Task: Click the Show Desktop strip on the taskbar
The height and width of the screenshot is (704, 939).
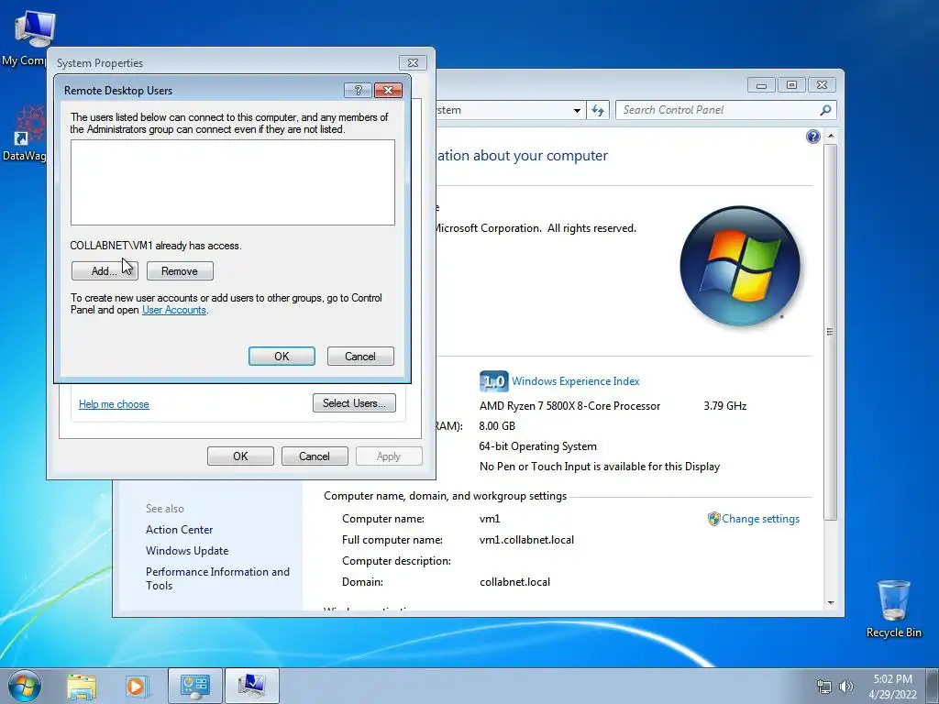Action: coord(933,686)
